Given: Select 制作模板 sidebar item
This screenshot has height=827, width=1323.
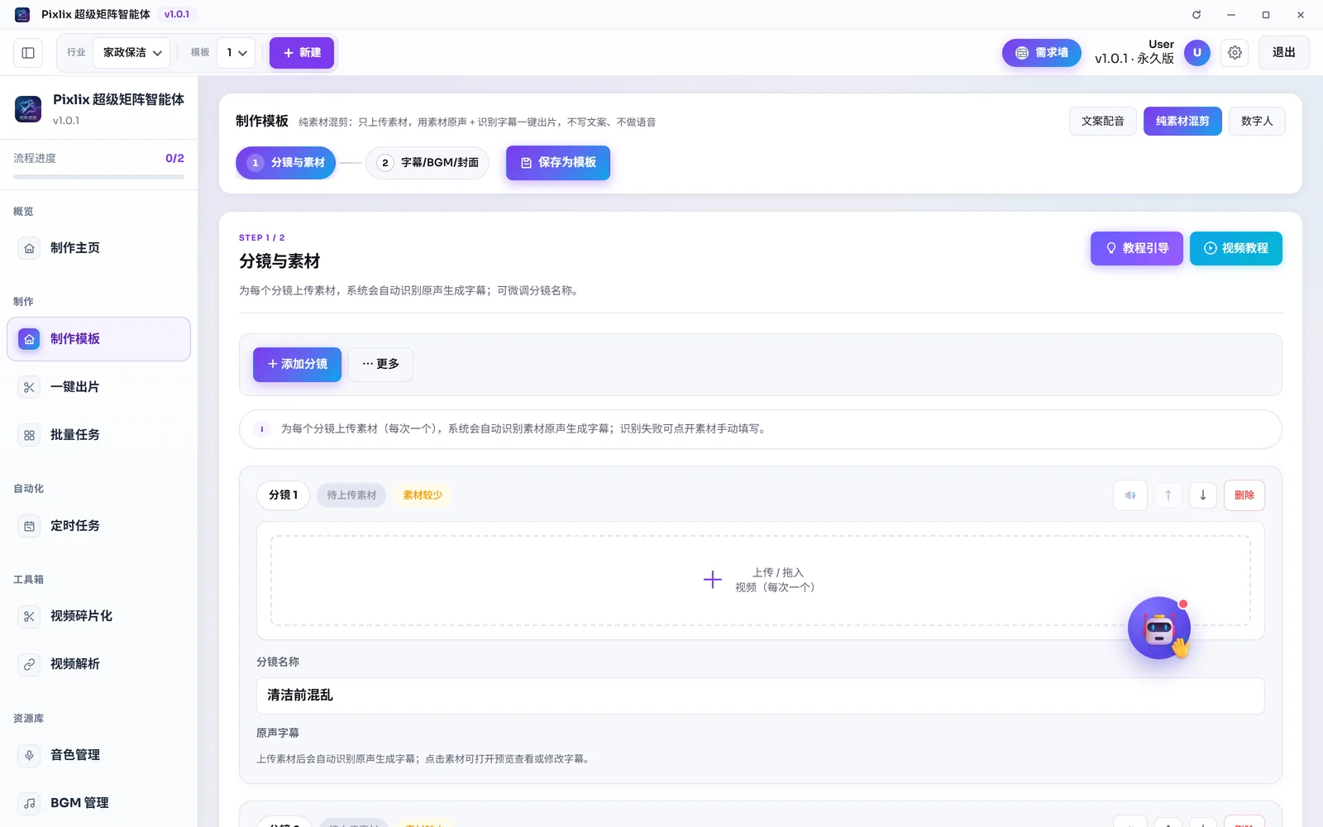Looking at the screenshot, I should (x=98, y=339).
